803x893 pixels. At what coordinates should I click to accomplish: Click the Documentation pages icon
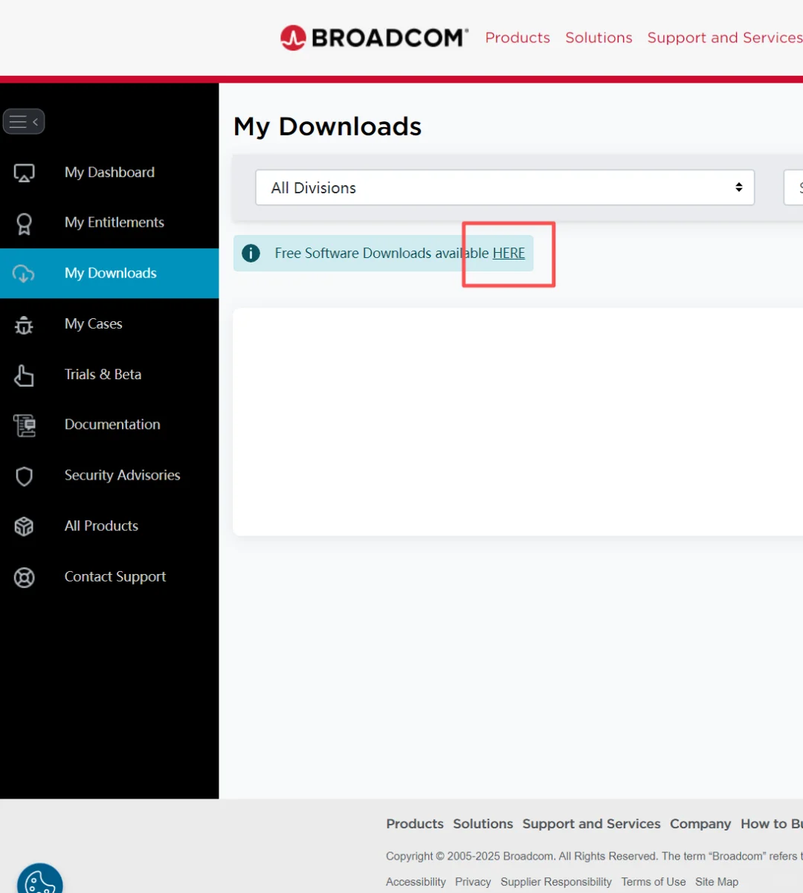[x=24, y=425]
